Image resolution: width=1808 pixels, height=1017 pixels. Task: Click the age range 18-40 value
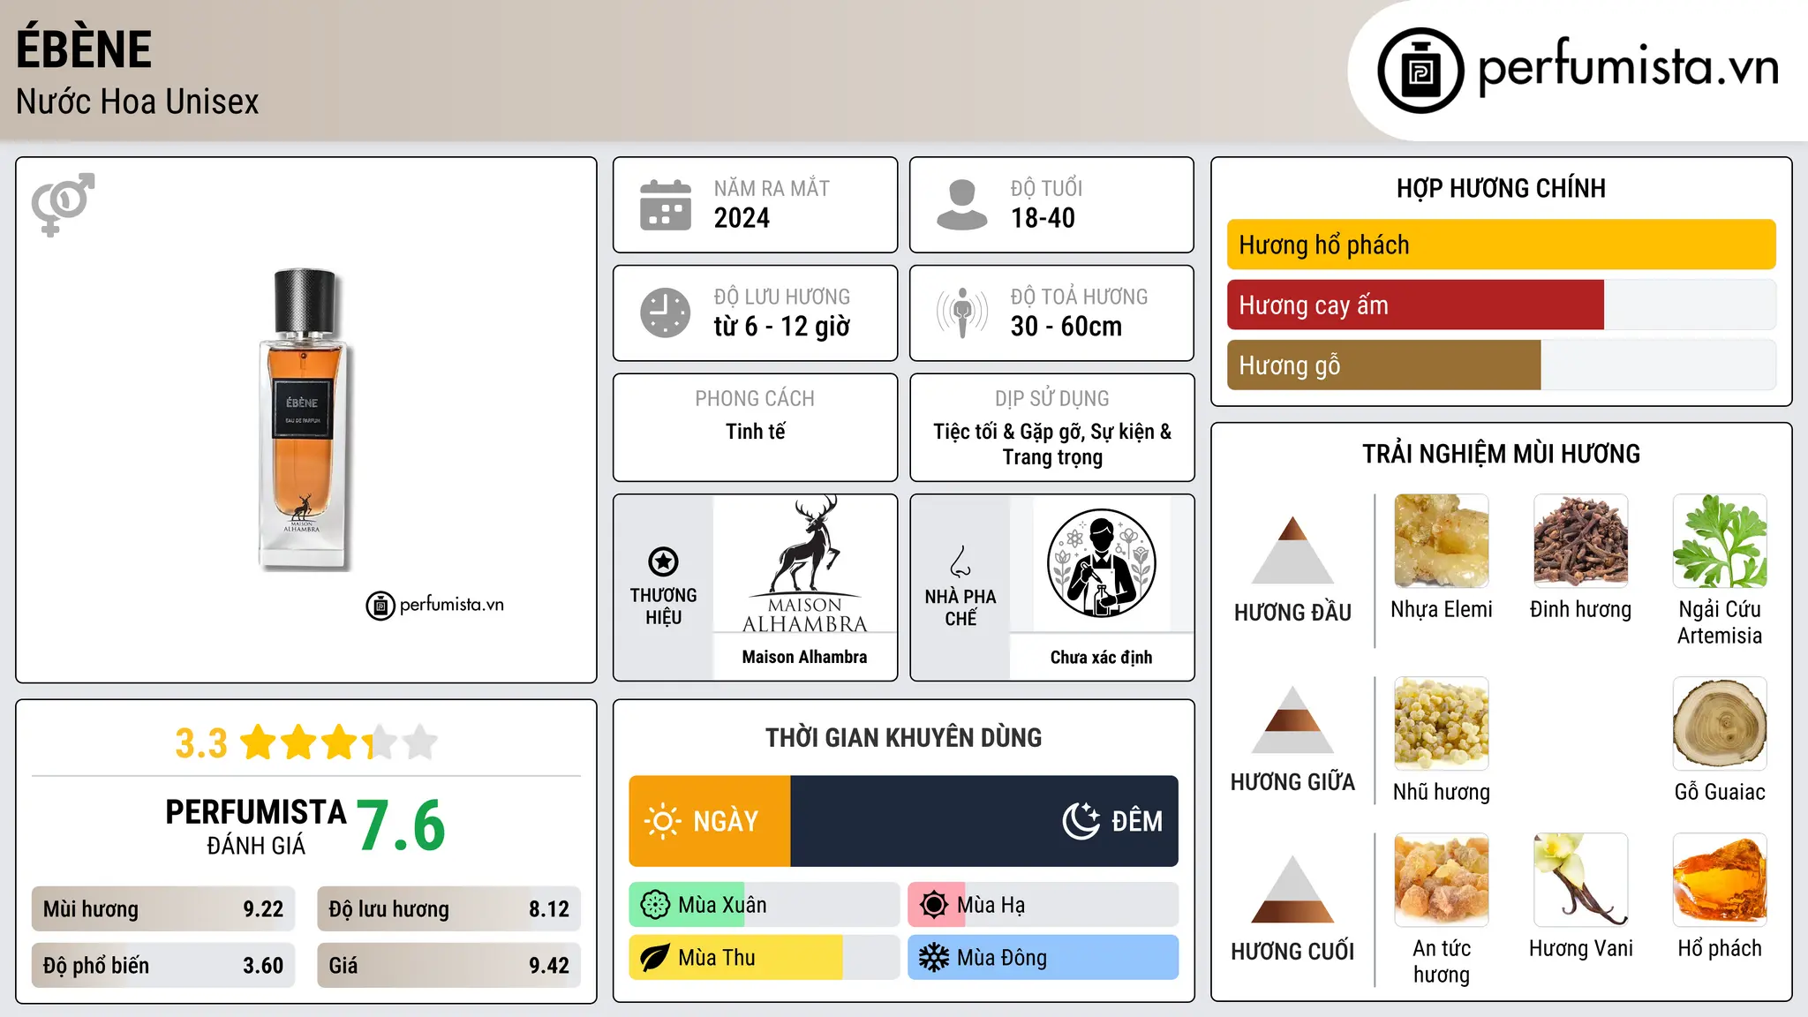(x=1043, y=218)
